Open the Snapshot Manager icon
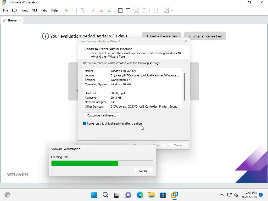Viewport: 268px width, 201px height. pos(109,10)
